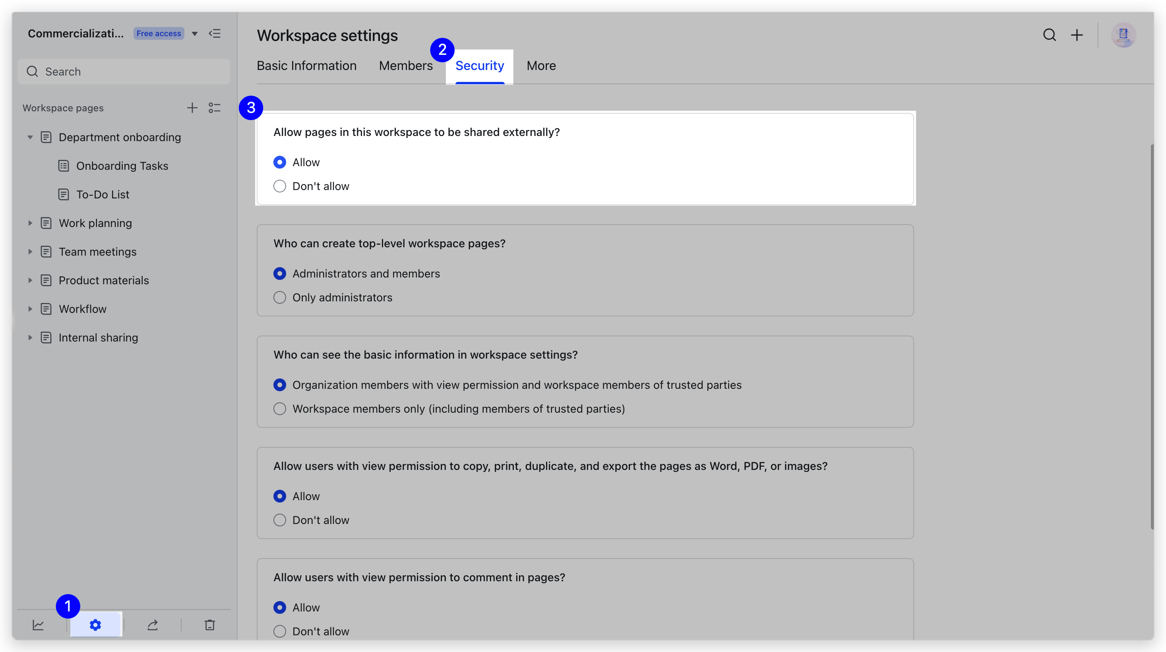Open the Basic Information tab
1166x652 pixels.
point(306,66)
